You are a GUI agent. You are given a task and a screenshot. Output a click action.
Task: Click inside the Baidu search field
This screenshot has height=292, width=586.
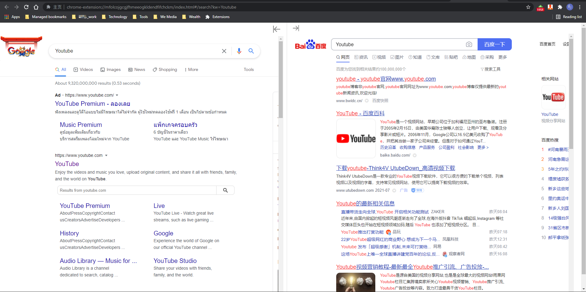(399, 45)
